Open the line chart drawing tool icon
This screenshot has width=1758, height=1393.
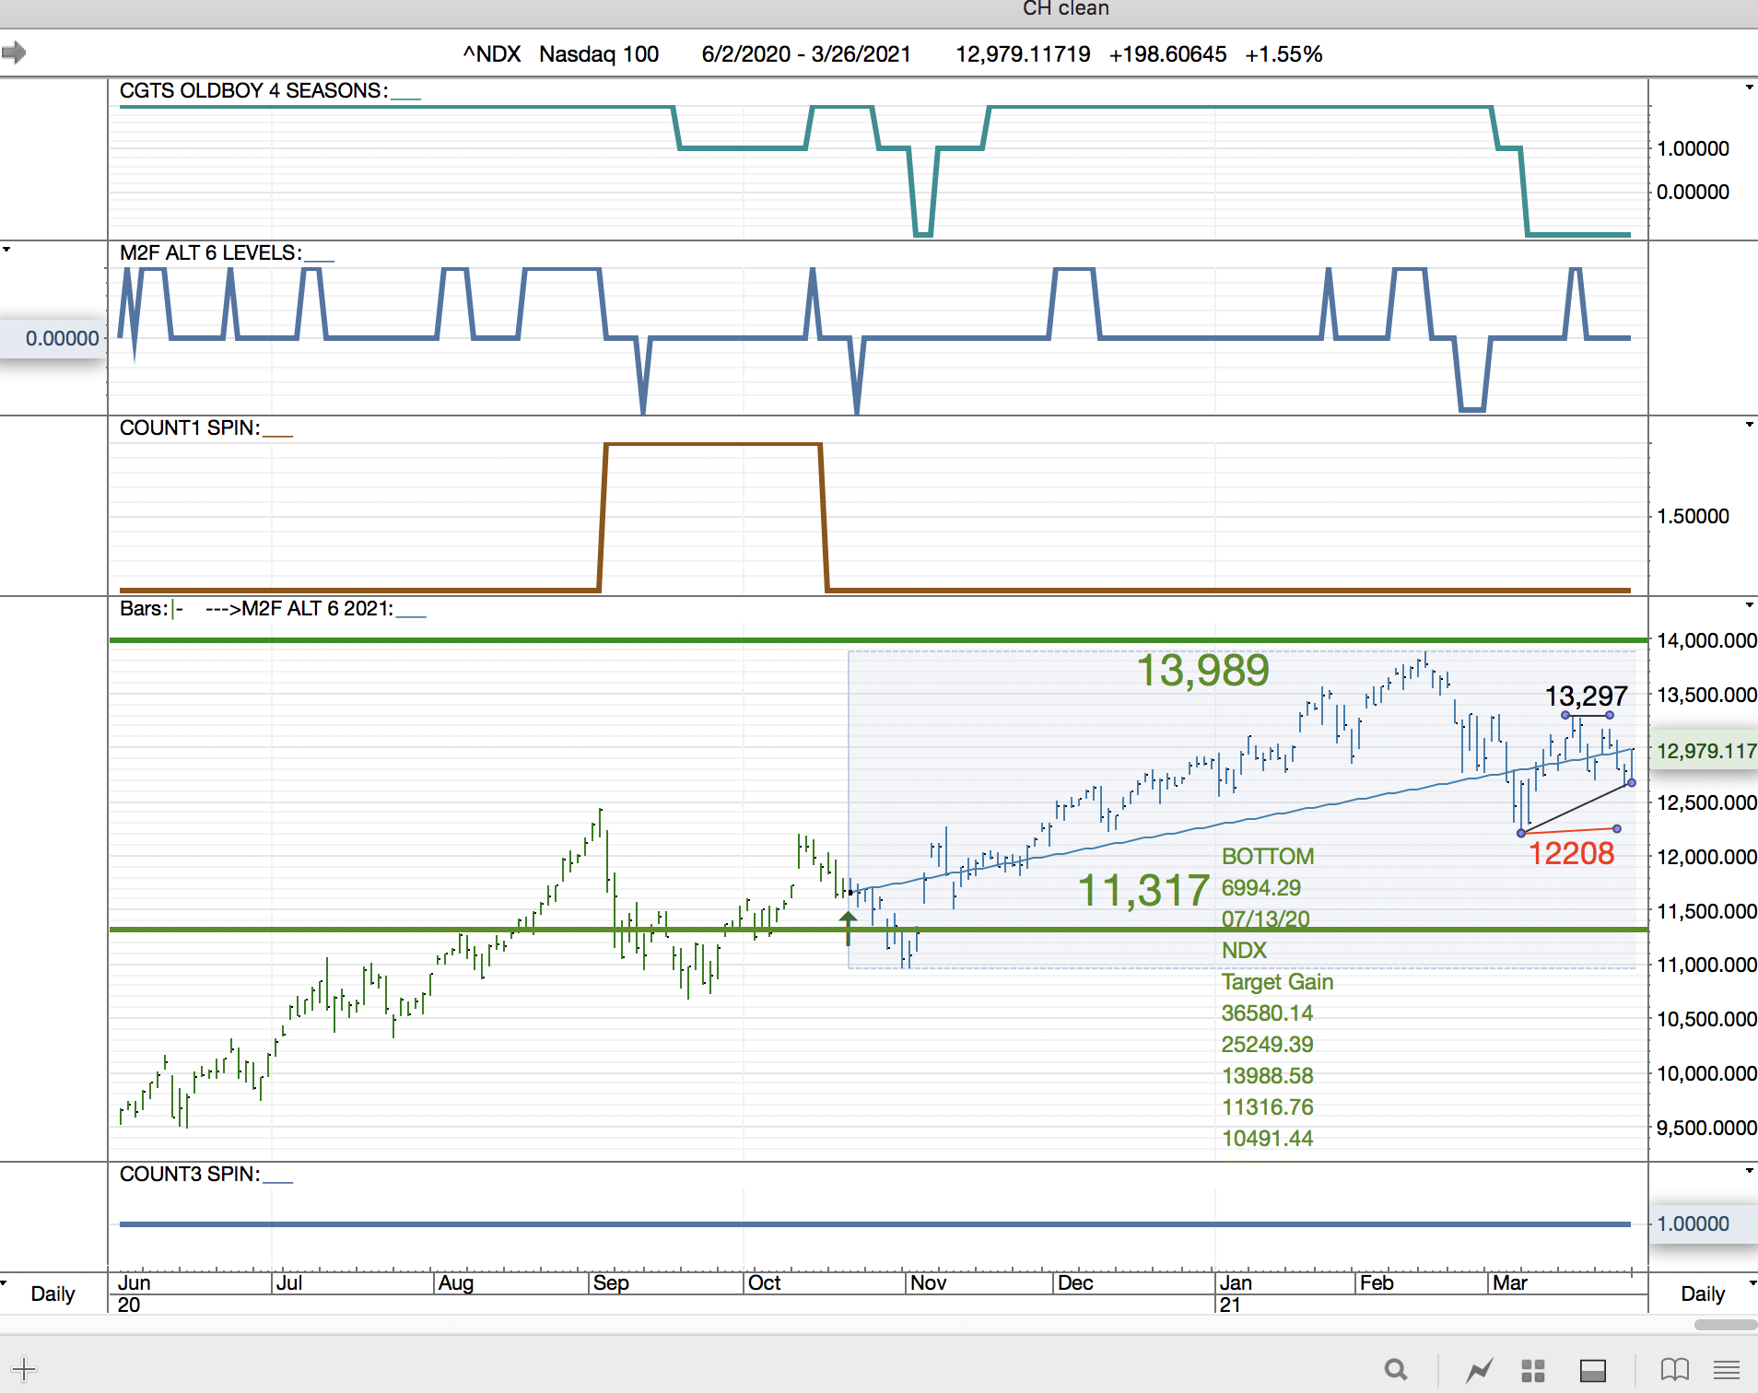tap(1479, 1370)
